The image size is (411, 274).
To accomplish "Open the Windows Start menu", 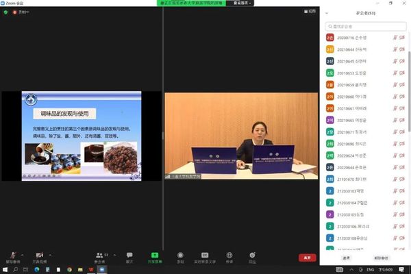I will (x=5, y=269).
